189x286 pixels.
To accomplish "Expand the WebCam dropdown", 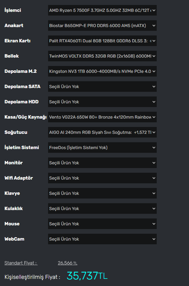I will 102,239.
